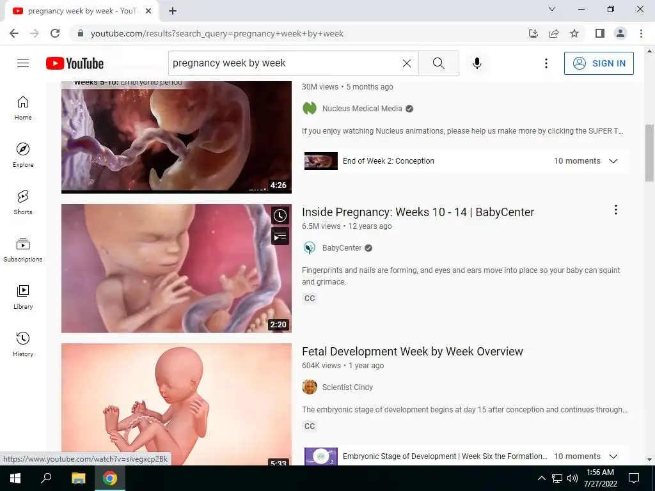
Task: Go back with the browser back arrow
Action: (x=14, y=33)
